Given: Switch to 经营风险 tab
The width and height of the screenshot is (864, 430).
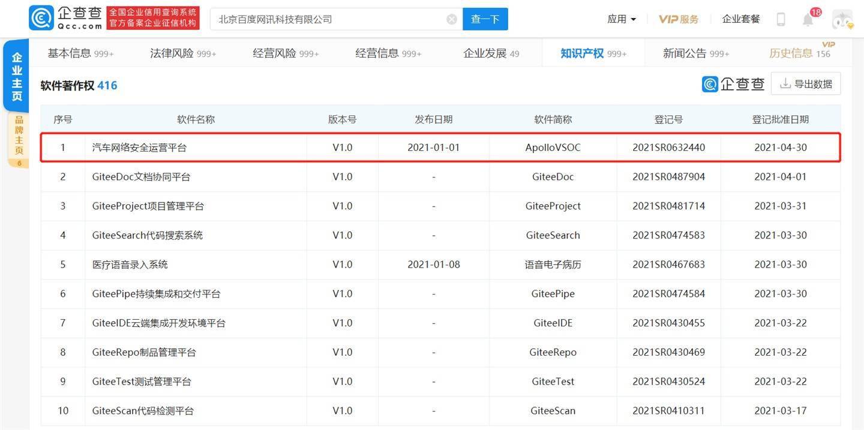Looking at the screenshot, I should click(286, 53).
